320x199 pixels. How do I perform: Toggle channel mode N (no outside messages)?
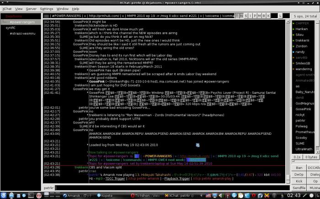pos(241,16)
